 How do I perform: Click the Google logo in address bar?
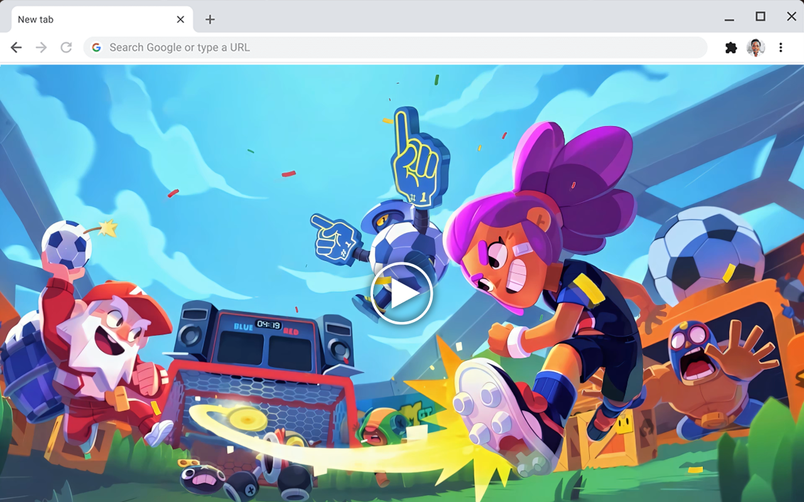tap(96, 48)
